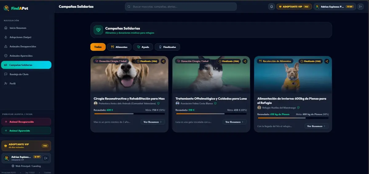The height and width of the screenshot is (174, 369).
Task: Open the Animales Desaparecidos section
Action: pos(26,46)
